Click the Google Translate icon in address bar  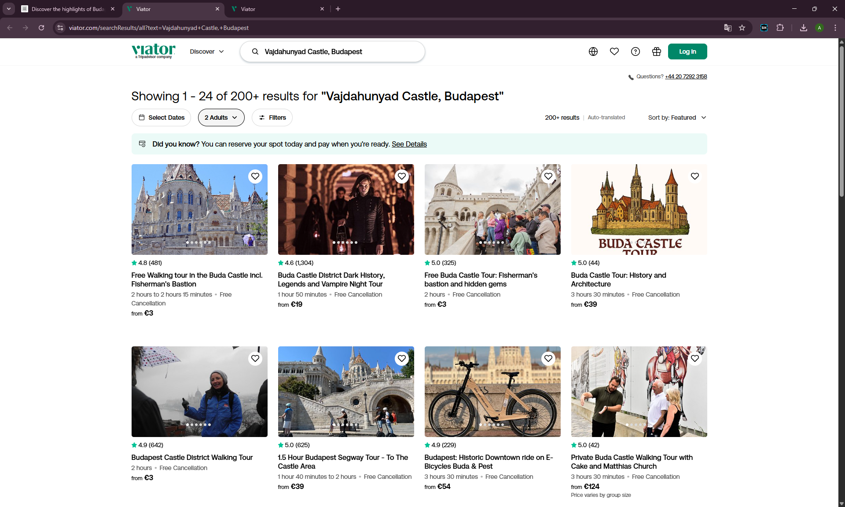pyautogui.click(x=727, y=28)
